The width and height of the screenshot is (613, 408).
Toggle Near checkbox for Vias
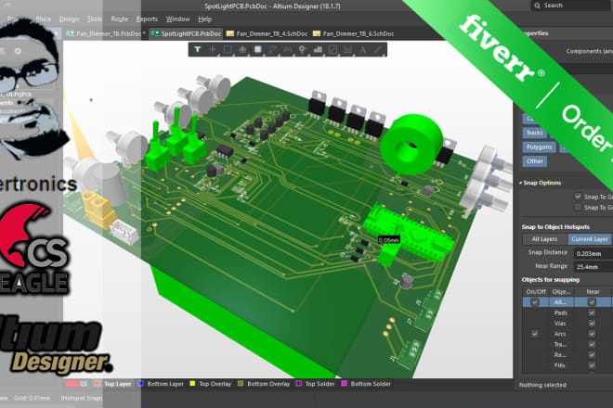pos(592,324)
